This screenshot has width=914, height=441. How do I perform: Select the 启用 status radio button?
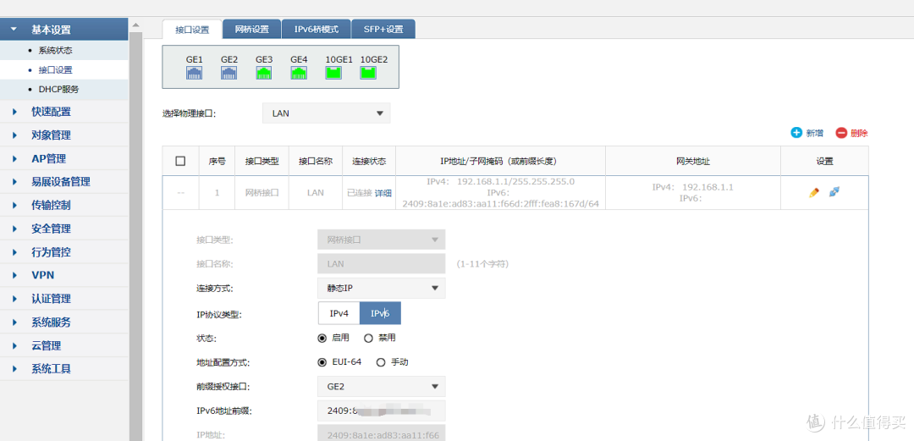(322, 338)
